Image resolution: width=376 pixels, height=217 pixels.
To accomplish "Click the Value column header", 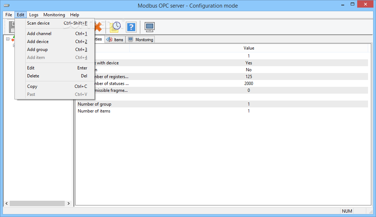I will (249, 48).
